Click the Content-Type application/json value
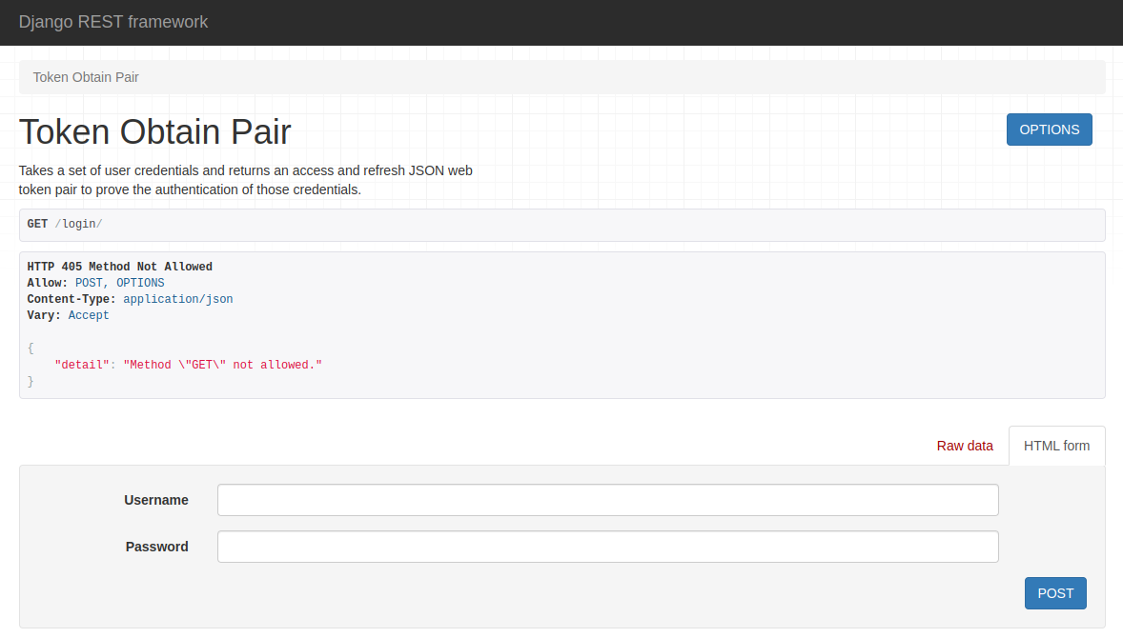Viewport: 1123px width, 638px height. coord(177,299)
